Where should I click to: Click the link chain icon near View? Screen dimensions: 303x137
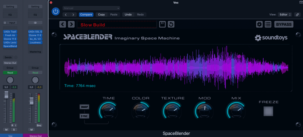tap(297, 15)
